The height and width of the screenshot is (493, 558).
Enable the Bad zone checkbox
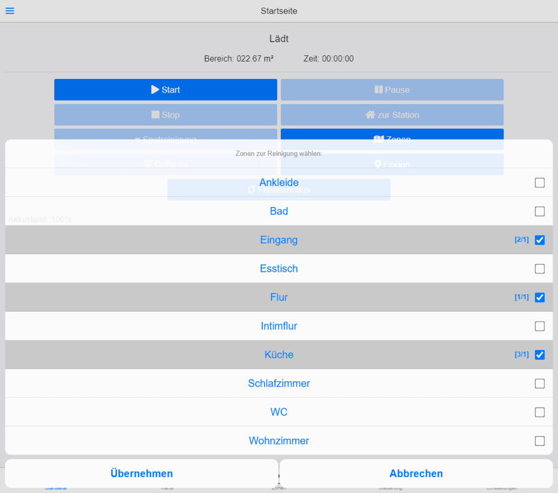coord(539,211)
